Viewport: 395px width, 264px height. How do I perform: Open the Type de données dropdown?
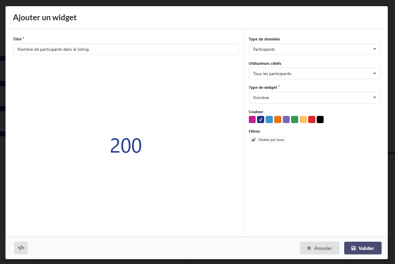click(314, 49)
